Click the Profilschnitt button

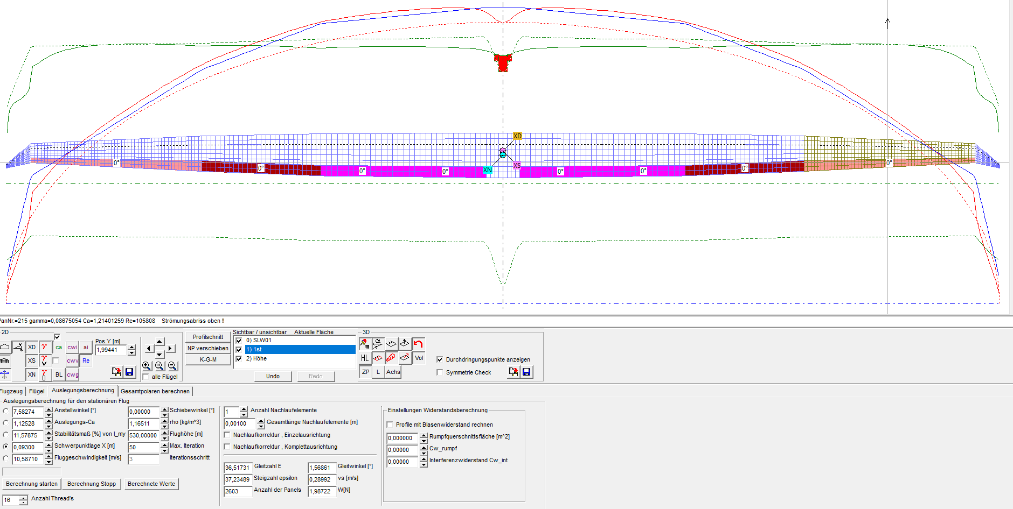tap(208, 337)
